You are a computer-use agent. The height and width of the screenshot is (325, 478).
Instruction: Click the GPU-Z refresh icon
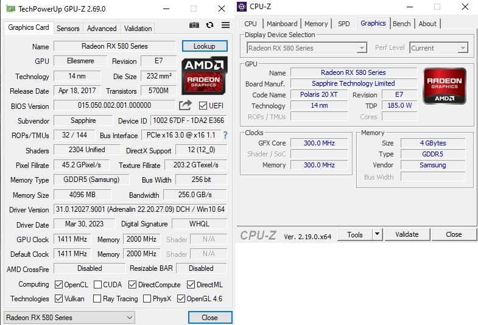click(x=209, y=25)
